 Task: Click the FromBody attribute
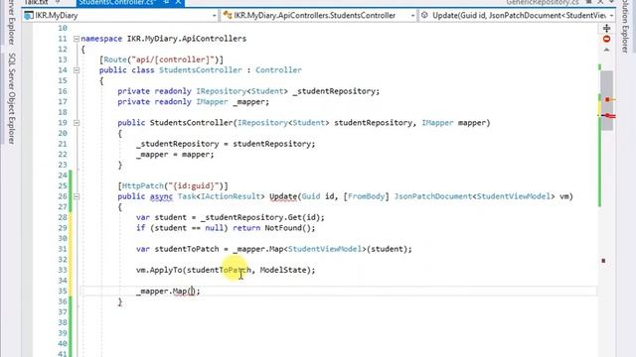366,196
